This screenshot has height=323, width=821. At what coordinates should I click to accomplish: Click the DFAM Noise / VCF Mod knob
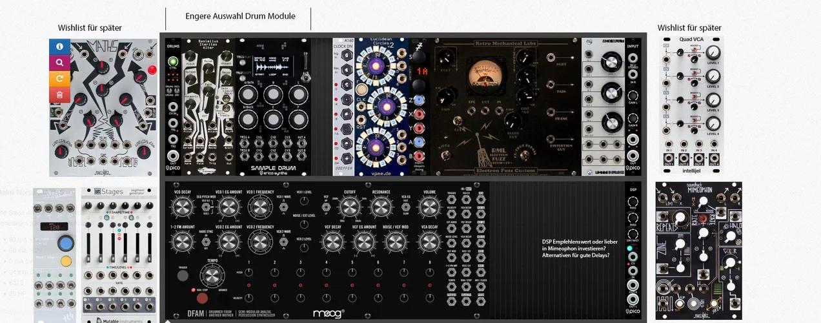click(394, 241)
